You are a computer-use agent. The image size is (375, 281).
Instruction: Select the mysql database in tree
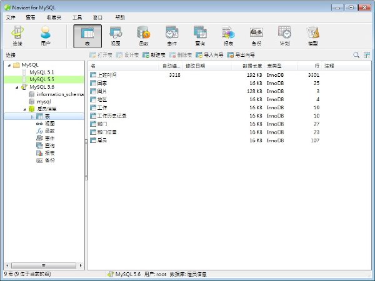tap(44, 102)
